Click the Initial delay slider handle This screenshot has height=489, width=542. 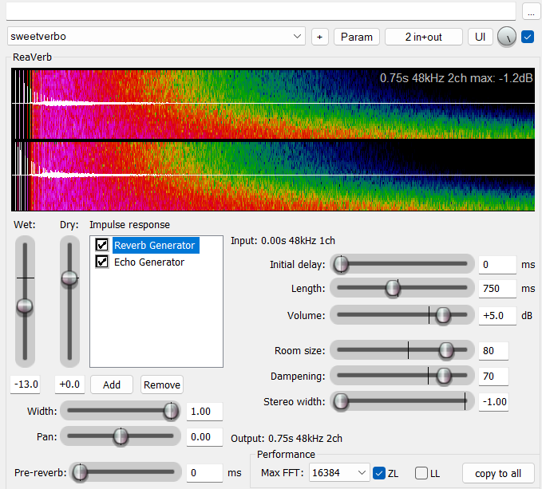pyautogui.click(x=341, y=264)
